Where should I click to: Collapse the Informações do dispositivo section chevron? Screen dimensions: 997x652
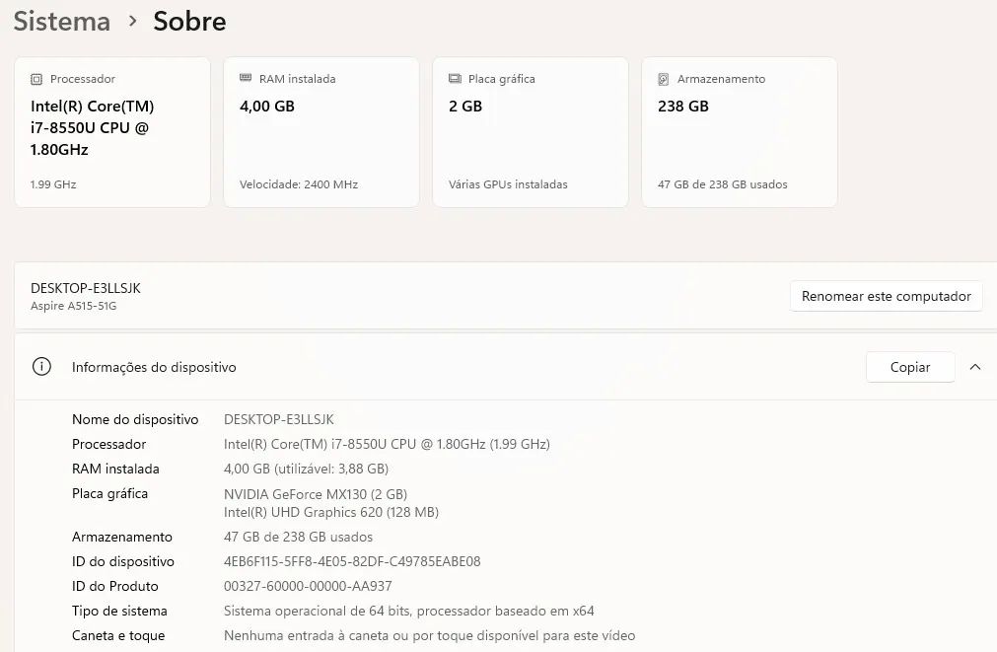[974, 367]
